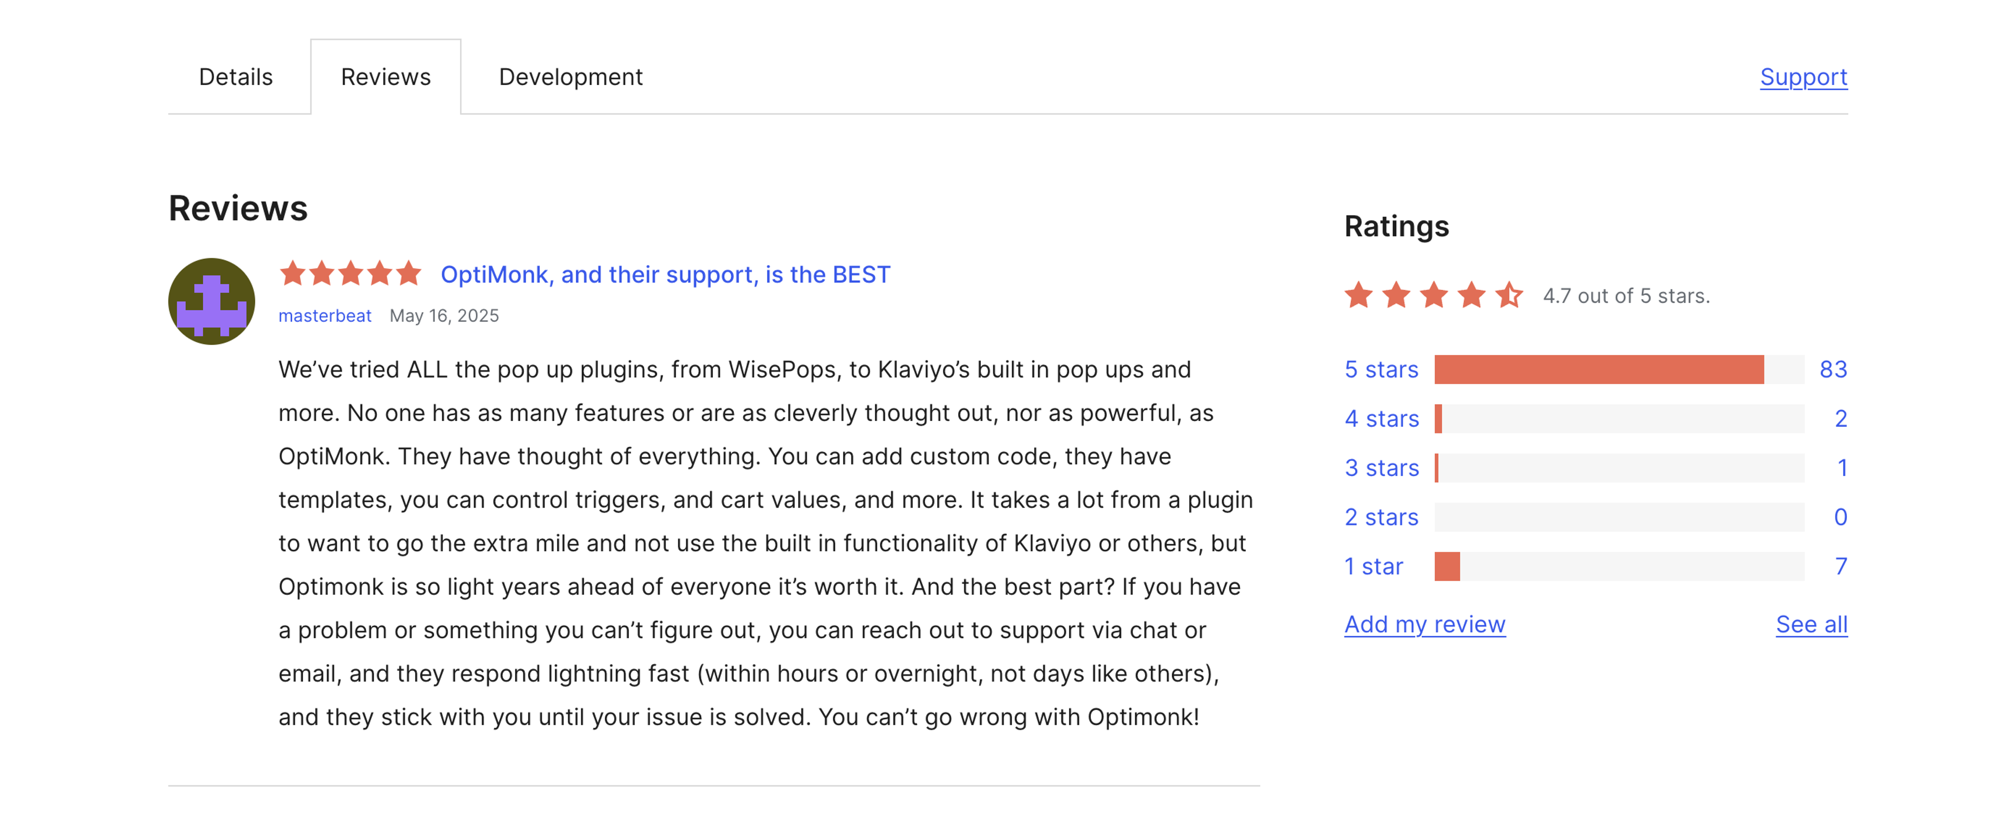Filter reviews by 1 star
The height and width of the screenshot is (821, 2016).
(1373, 565)
